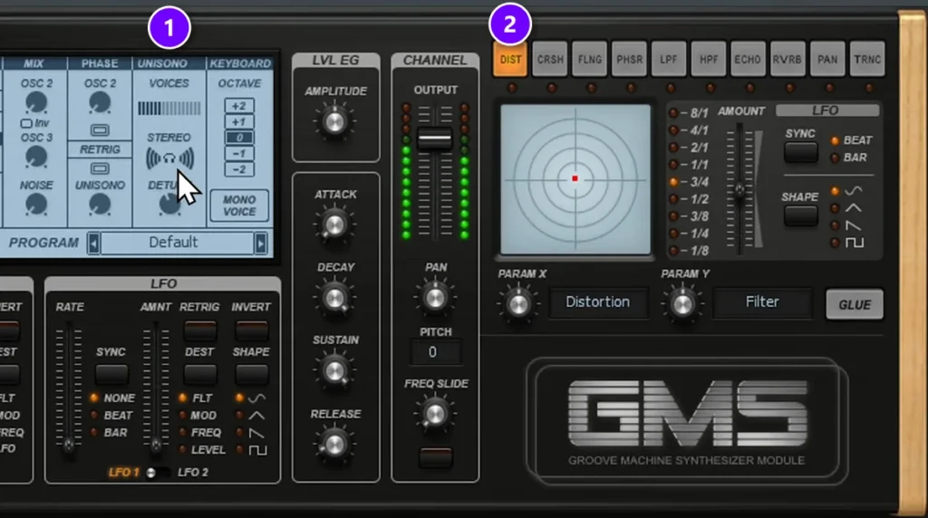The height and width of the screenshot is (518, 928).
Task: Click the effect LFO AMOUNT slider
Action: pyautogui.click(x=739, y=190)
